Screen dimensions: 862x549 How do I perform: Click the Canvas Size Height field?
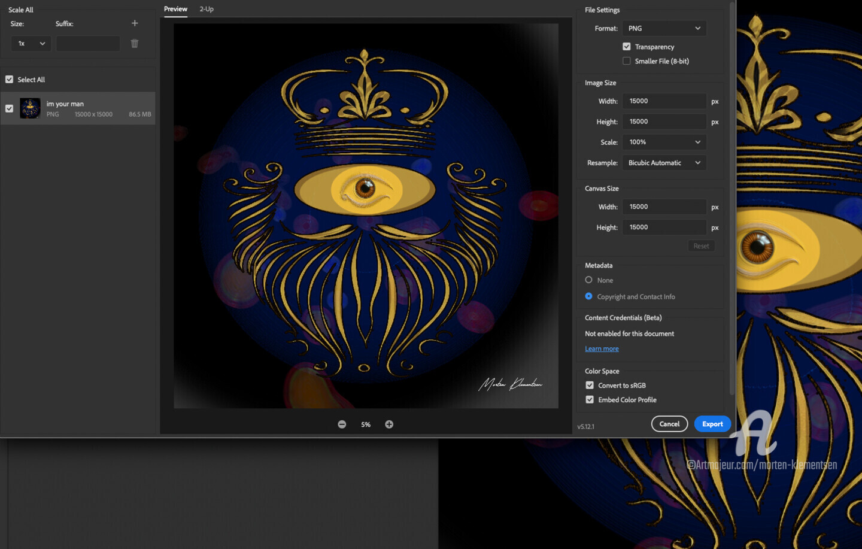(664, 228)
